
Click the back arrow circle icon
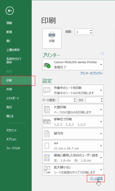click(x=10, y=11)
